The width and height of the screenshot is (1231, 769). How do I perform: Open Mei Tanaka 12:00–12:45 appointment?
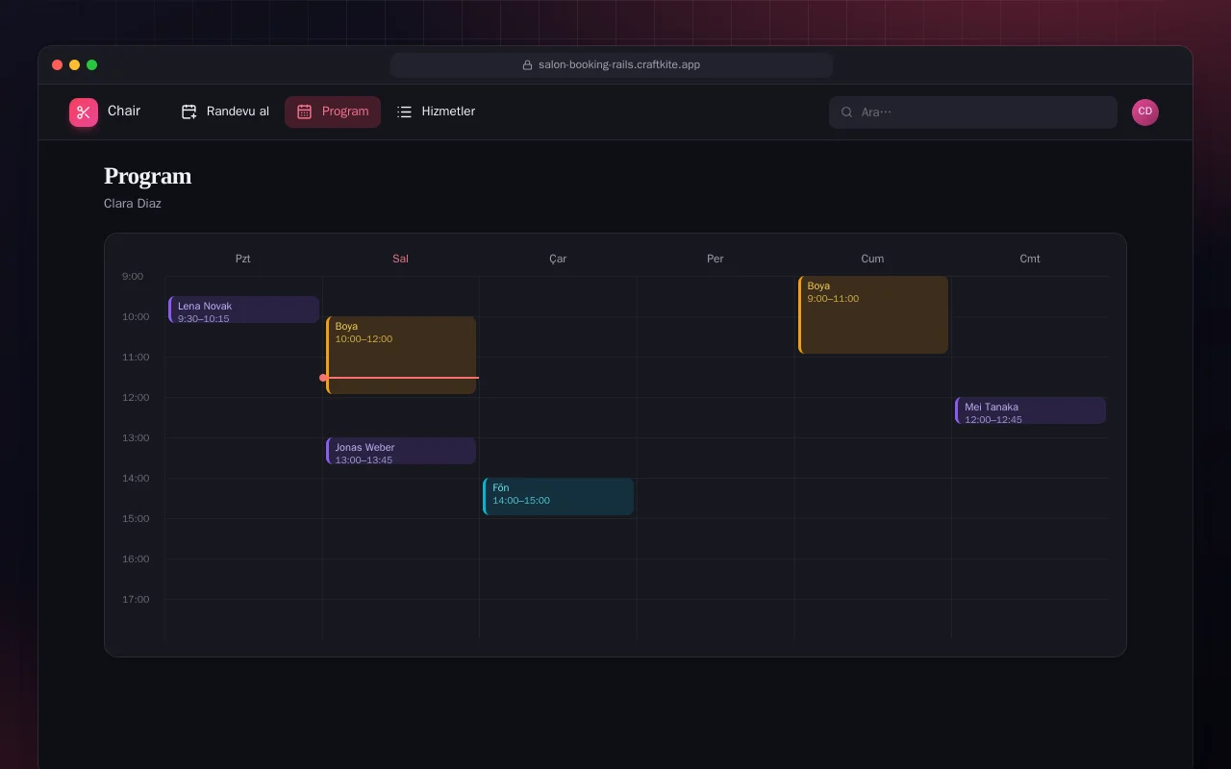[x=1030, y=410]
